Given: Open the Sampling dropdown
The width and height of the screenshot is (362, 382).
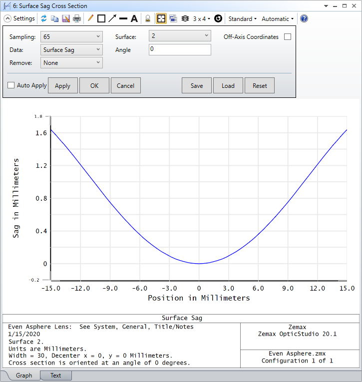Looking at the screenshot, I should click(71, 37).
